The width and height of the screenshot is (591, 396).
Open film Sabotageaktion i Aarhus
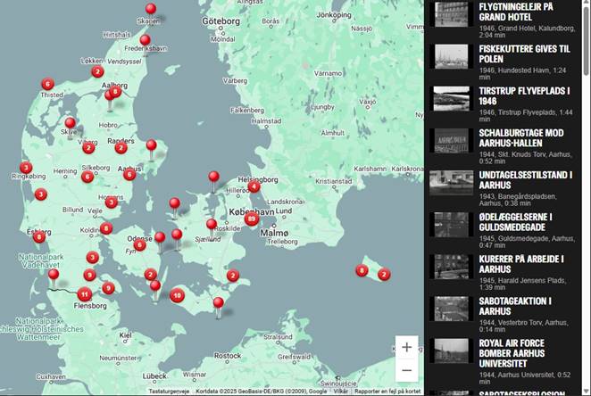pos(515,306)
